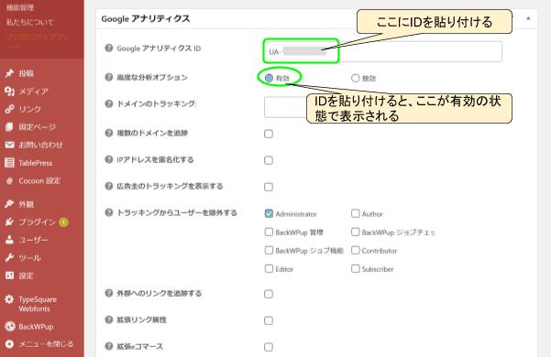This screenshot has height=357, width=551.
Task: Click help icon for ドメインのトラッキング
Action: coord(109,103)
